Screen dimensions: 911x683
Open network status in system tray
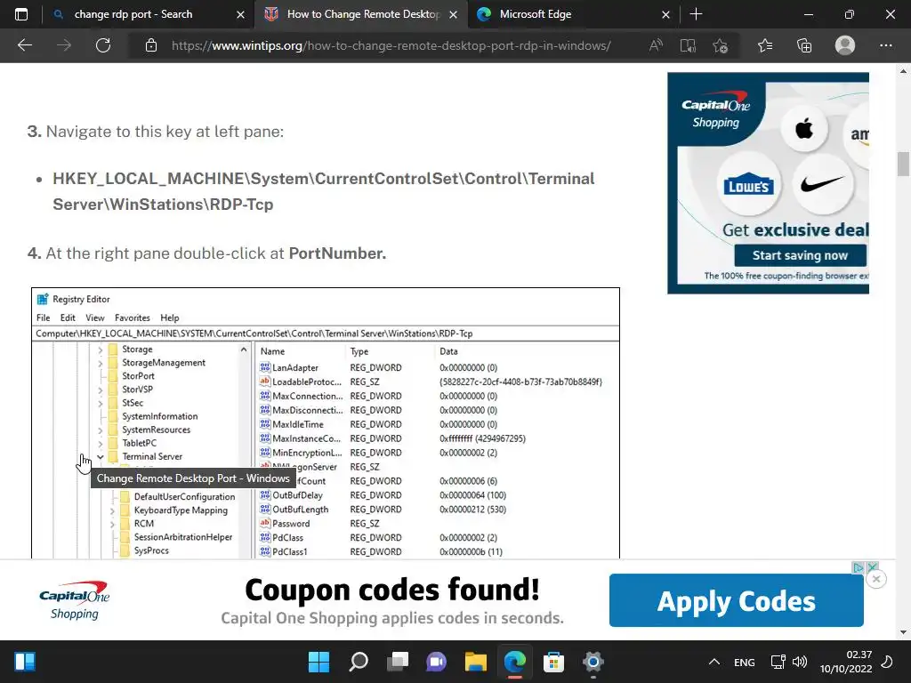778,662
